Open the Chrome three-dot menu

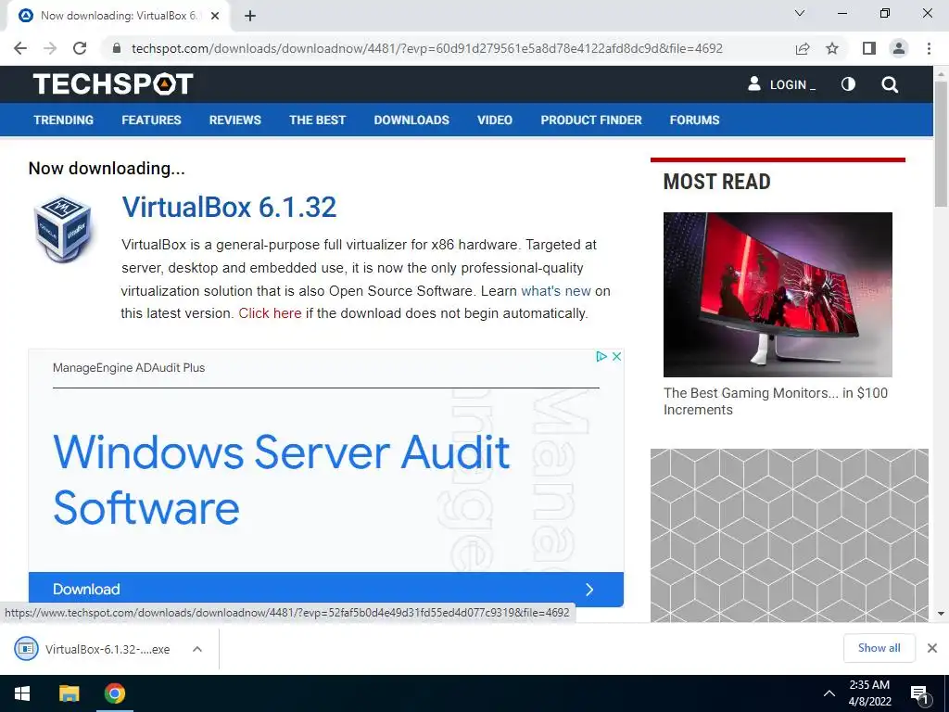[x=929, y=48]
